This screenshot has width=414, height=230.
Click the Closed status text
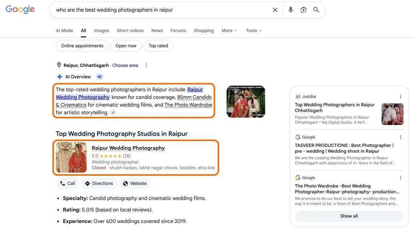click(x=99, y=168)
